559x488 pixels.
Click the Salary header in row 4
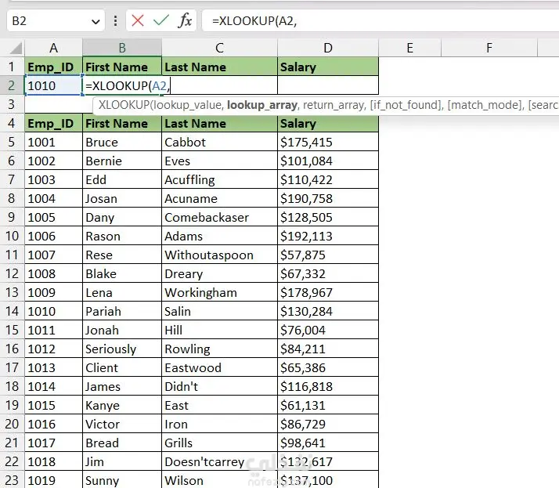[328, 123]
